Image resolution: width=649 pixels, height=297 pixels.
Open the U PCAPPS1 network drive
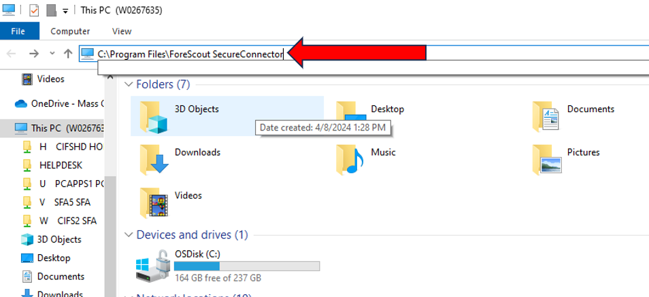(x=62, y=184)
